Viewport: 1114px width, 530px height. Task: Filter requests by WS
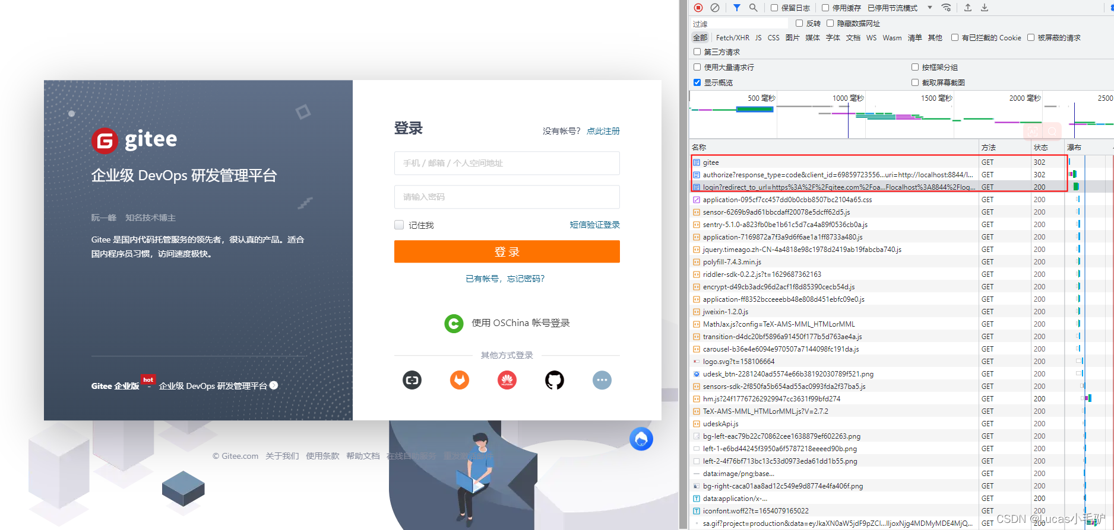click(871, 37)
